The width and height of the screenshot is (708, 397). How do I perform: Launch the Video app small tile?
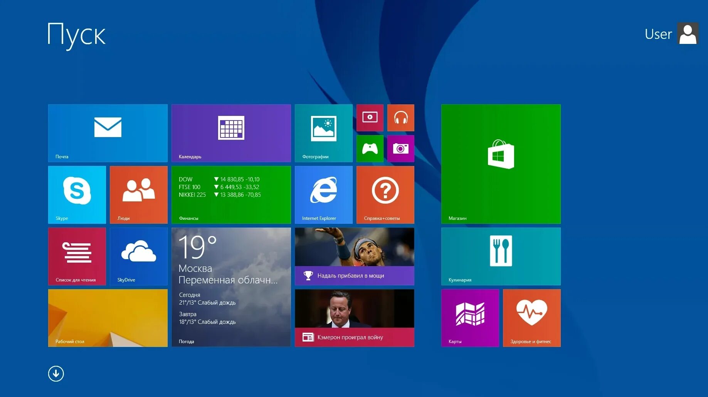coord(370,117)
